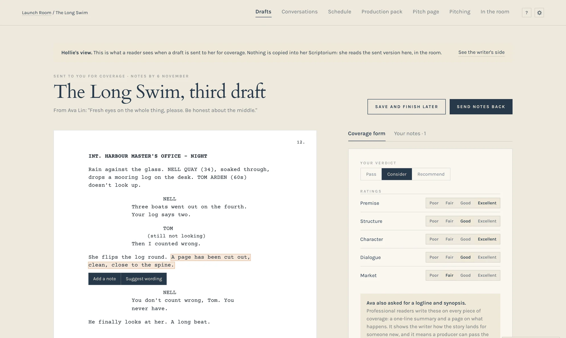Viewport: 566px width, 338px height.
Task: Rate Dialogue as Fair
Action: [x=449, y=257]
